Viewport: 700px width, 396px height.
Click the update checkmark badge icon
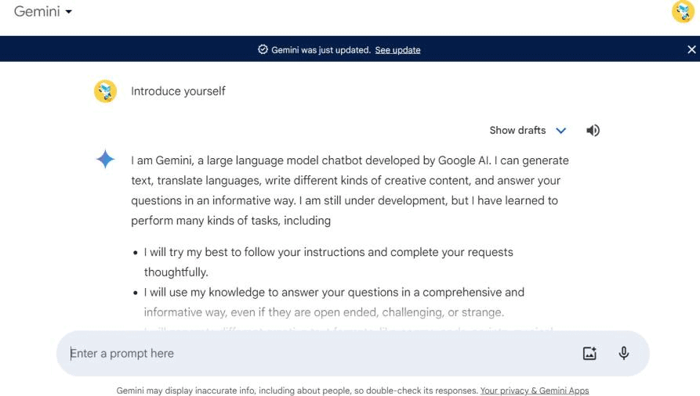pyautogui.click(x=263, y=49)
